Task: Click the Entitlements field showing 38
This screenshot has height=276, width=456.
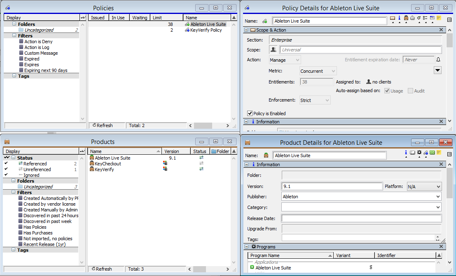Action: 316,82
